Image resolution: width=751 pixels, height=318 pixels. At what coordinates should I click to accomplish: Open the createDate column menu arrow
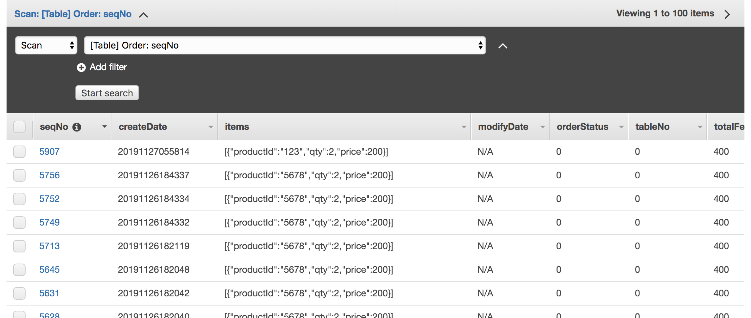pyautogui.click(x=211, y=127)
